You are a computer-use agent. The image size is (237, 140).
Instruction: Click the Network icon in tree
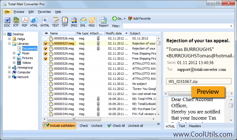(x=14, y=77)
